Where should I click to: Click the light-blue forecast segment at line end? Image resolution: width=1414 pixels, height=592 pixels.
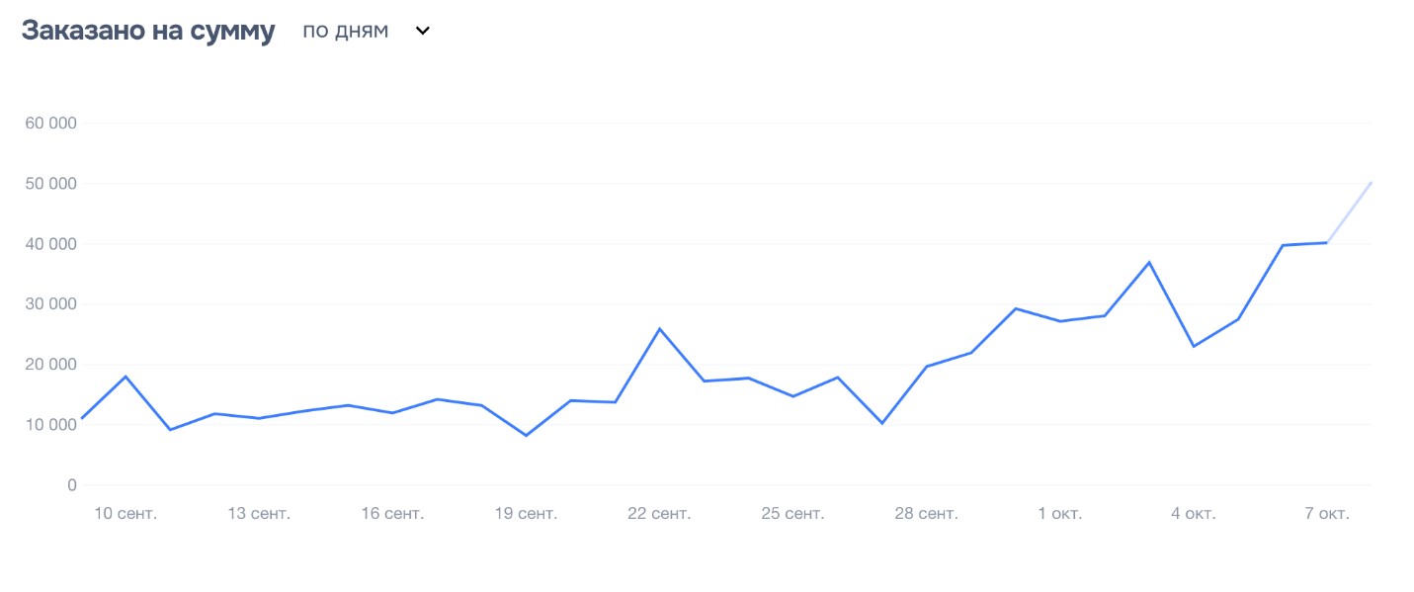click(1350, 212)
